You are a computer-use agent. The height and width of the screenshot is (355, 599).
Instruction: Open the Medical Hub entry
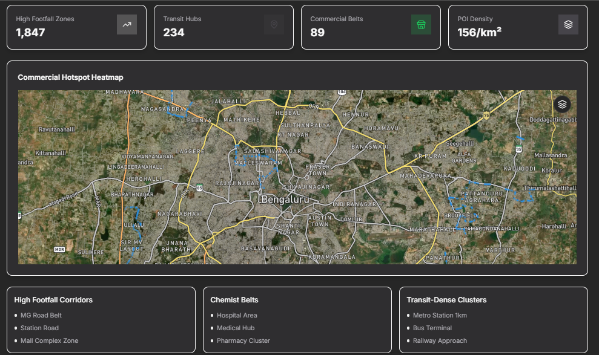236,328
